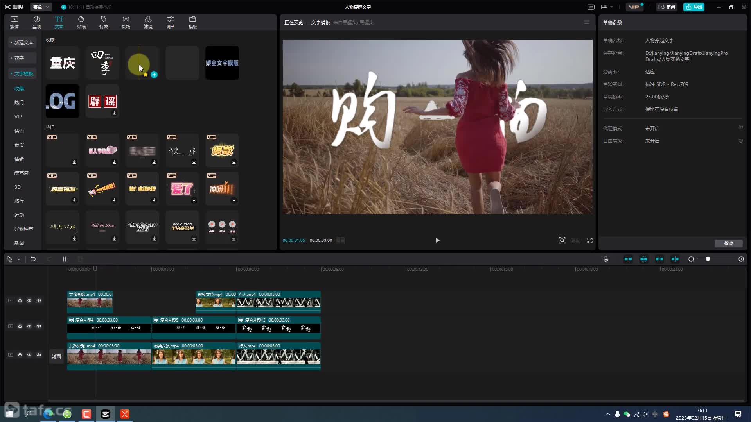
Task: Click the VIP badge button
Action: [x=634, y=7]
